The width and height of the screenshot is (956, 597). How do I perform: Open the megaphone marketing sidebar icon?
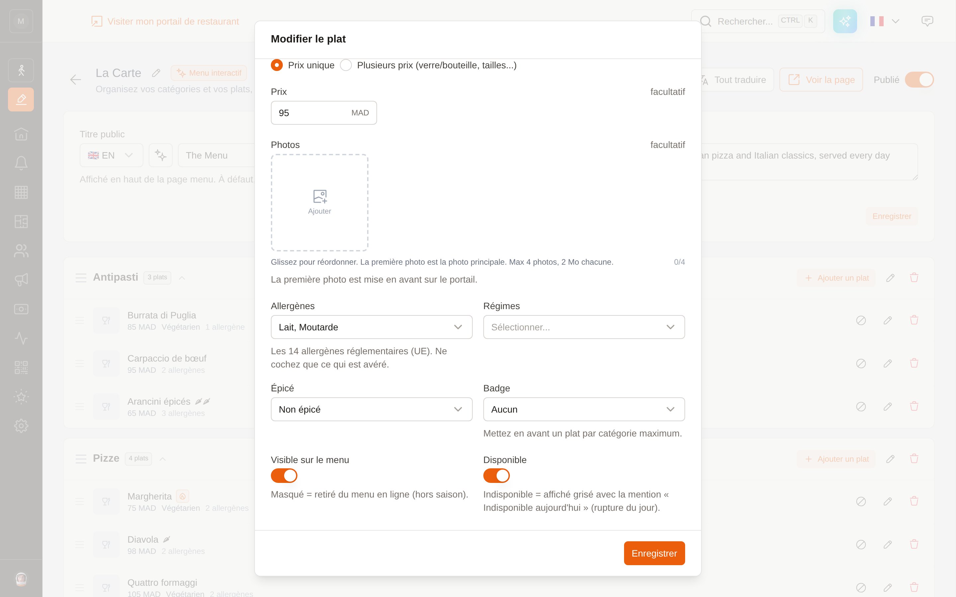click(x=21, y=280)
